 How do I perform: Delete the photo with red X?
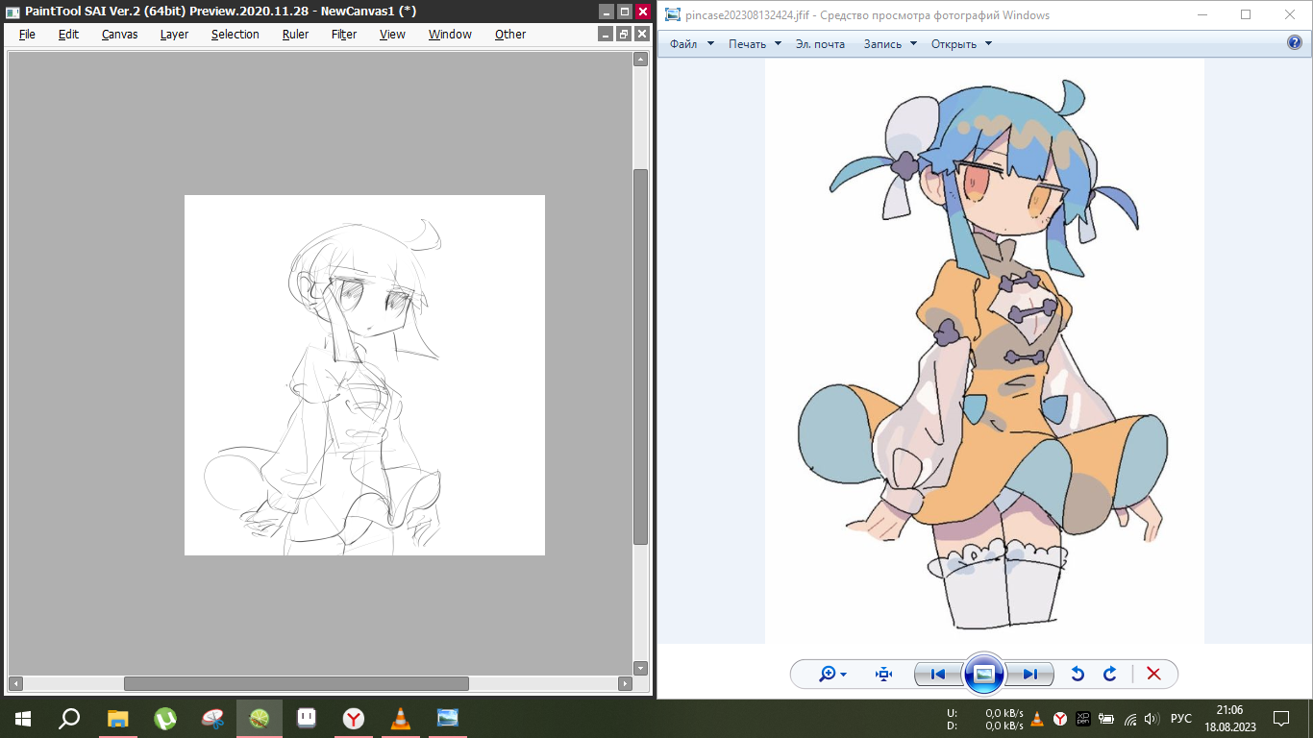(1153, 675)
